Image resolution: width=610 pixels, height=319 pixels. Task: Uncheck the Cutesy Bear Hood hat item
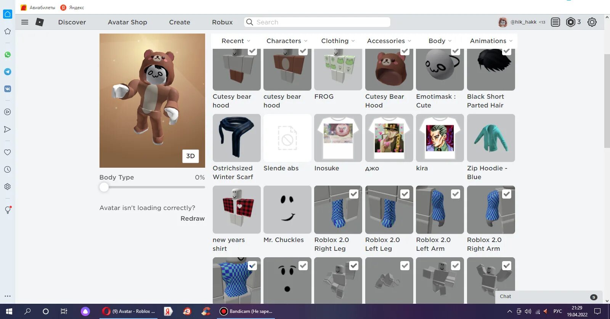405,51
